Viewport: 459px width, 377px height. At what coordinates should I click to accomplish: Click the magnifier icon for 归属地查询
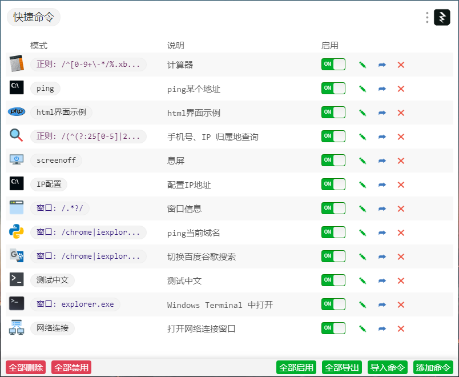[16, 136]
